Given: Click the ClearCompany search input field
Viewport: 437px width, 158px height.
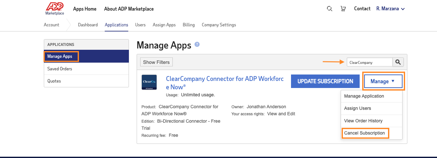Looking at the screenshot, I should tap(370, 62).
